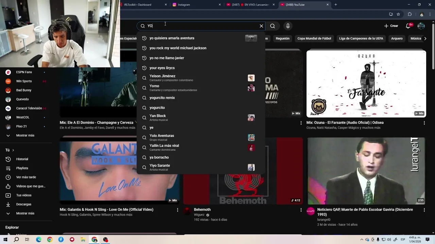Start voice search with microphone icon
The height and width of the screenshot is (244, 435).
tap(288, 26)
